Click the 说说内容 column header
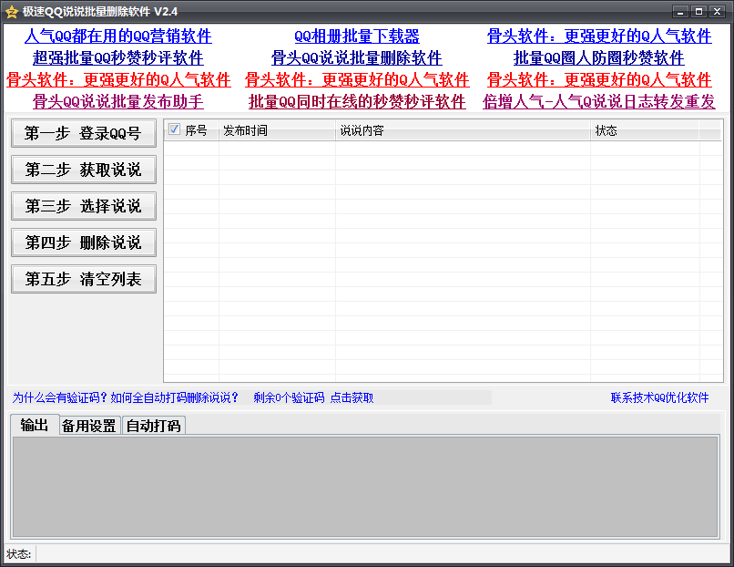 coord(463,130)
